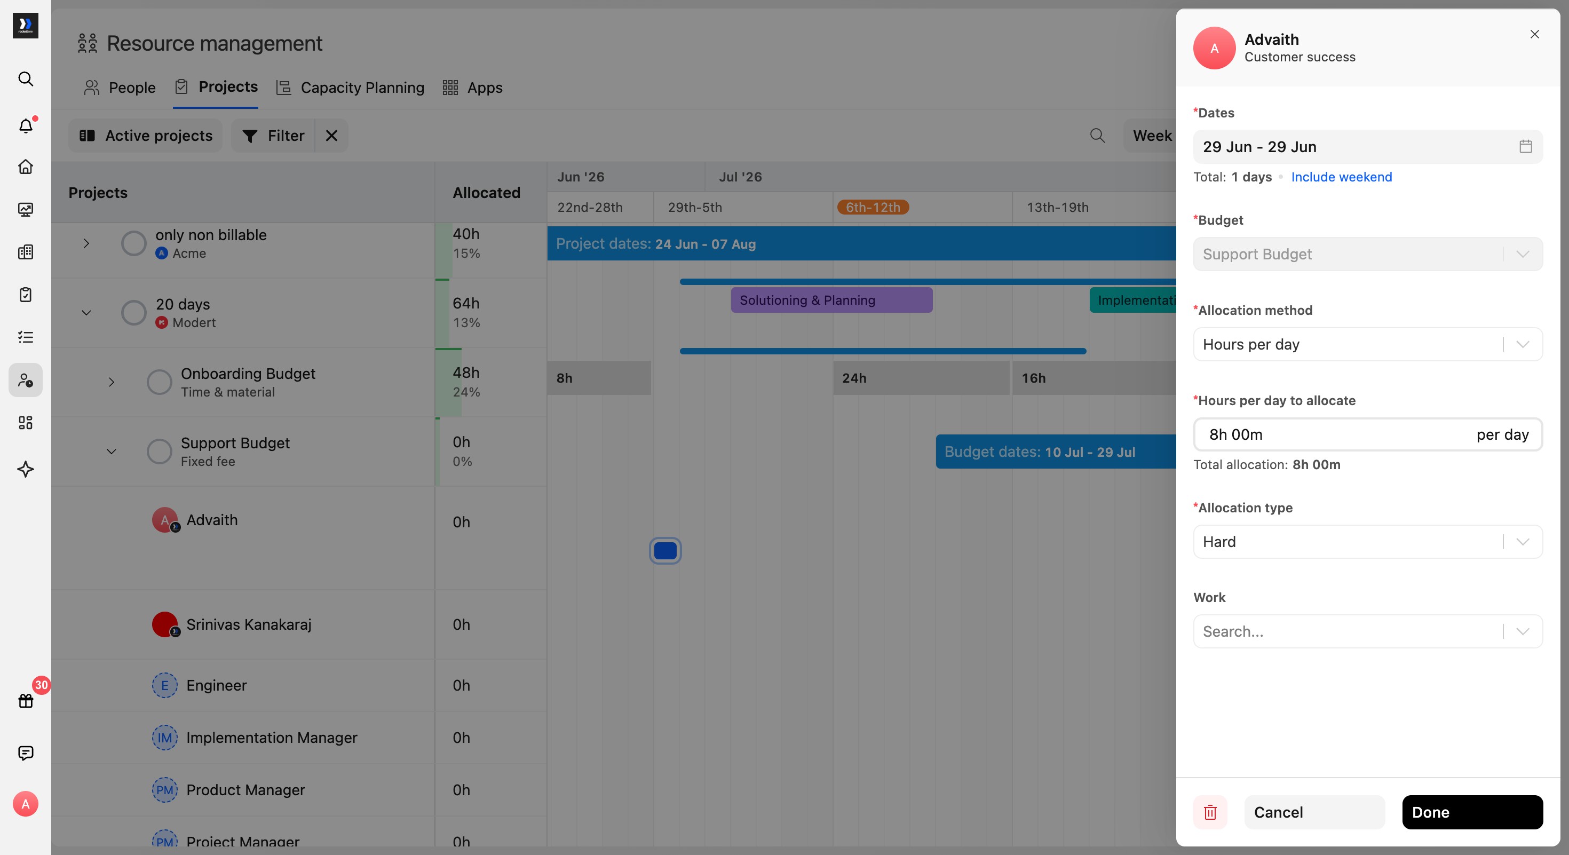Open the gift icon with 30 badge
The image size is (1569, 855).
(26, 701)
